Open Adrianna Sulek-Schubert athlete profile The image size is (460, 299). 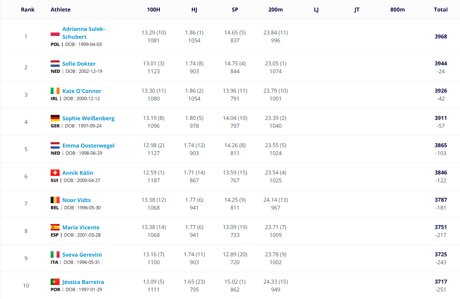point(84,33)
